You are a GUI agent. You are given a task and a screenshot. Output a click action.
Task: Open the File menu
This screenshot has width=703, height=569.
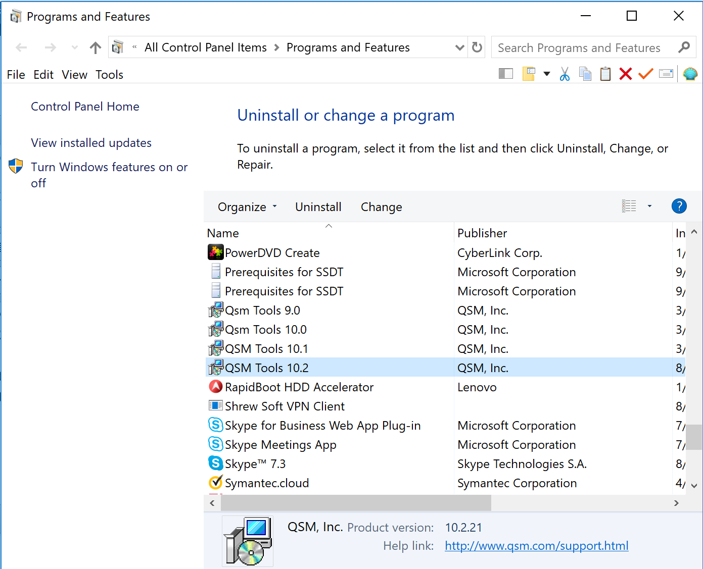(16, 75)
